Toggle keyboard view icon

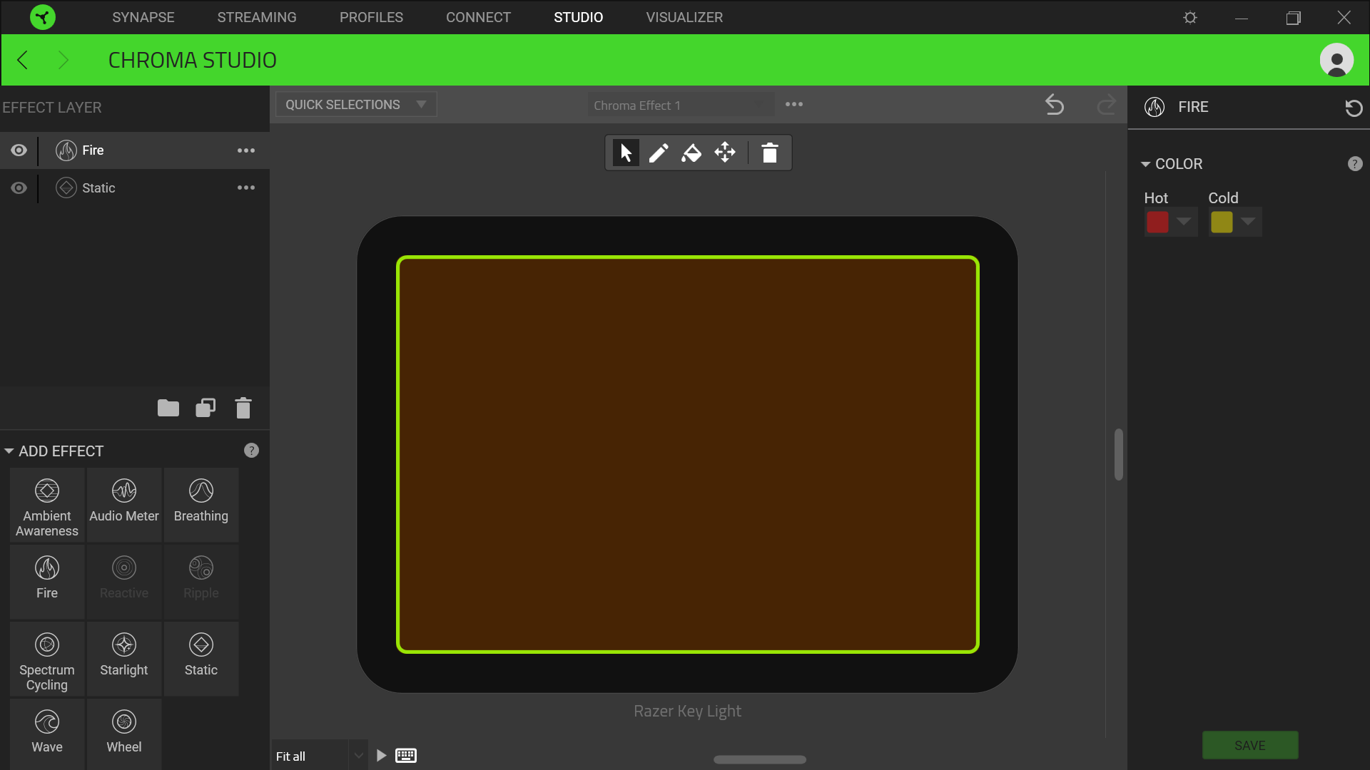pyautogui.click(x=406, y=756)
